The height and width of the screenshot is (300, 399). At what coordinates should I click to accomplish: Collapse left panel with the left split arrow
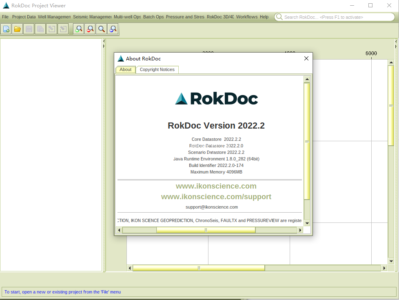tap(104, 41)
